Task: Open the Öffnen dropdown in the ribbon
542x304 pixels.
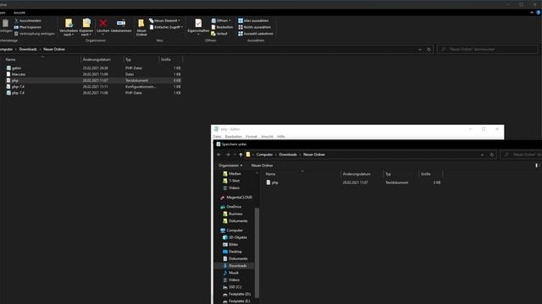Action: 221,20
